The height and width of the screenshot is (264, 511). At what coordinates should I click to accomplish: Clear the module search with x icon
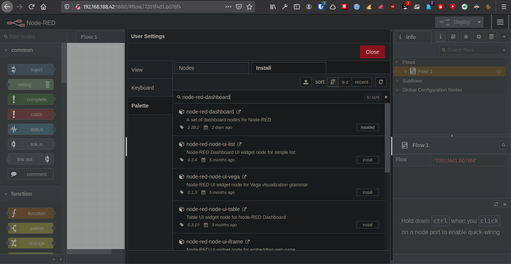click(x=386, y=97)
